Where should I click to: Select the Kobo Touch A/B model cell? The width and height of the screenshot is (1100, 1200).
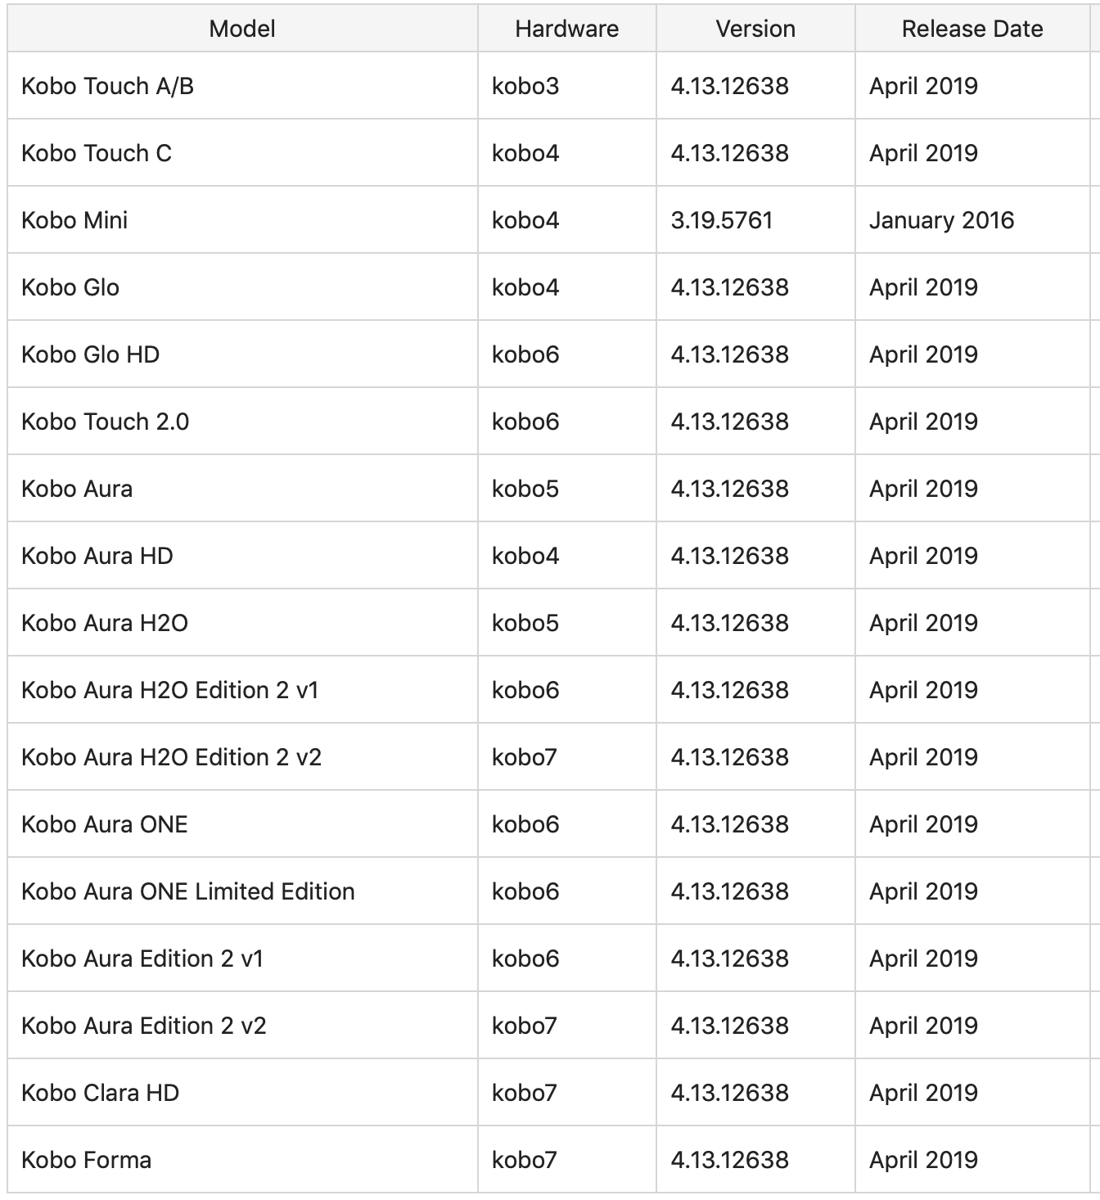(242, 86)
